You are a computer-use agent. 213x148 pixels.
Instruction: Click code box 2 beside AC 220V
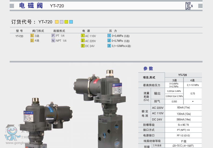pyautogui.click(x=83, y=40)
